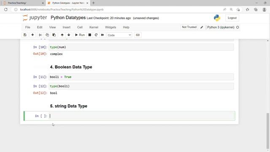Open the View menu

coord(52,27)
